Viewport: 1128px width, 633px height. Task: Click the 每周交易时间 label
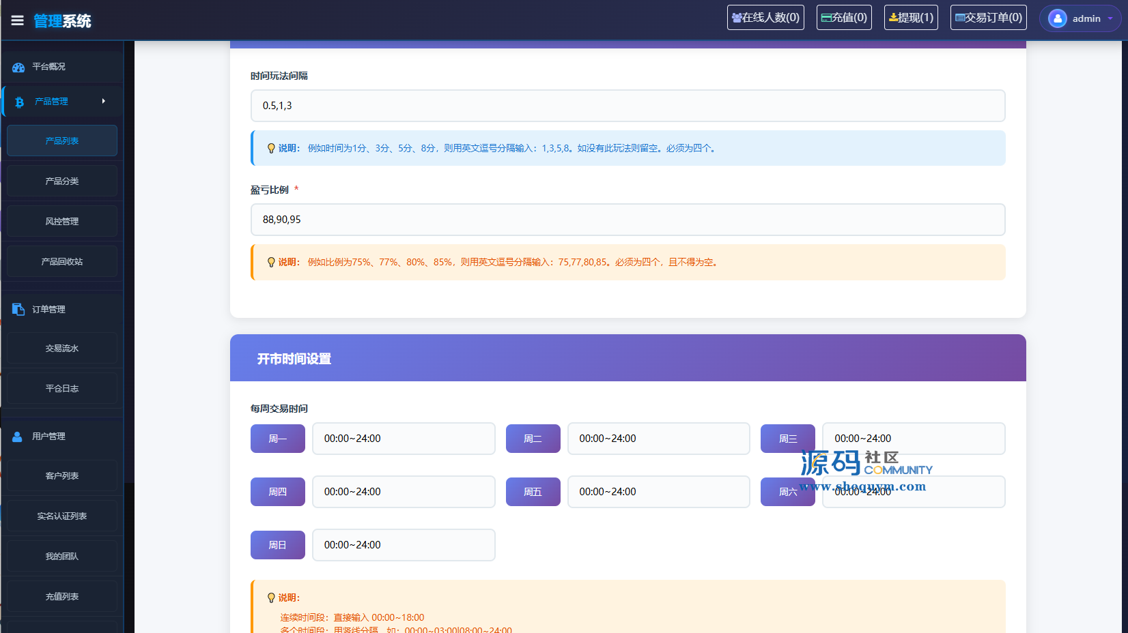pos(279,409)
